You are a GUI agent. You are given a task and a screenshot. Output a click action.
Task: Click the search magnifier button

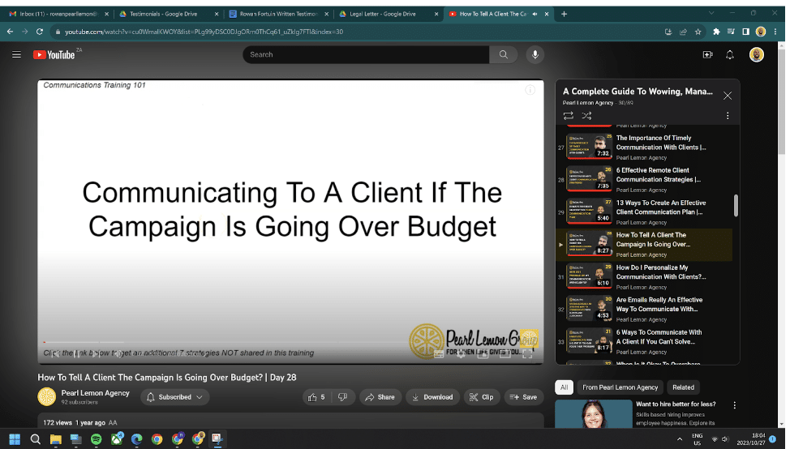click(504, 54)
